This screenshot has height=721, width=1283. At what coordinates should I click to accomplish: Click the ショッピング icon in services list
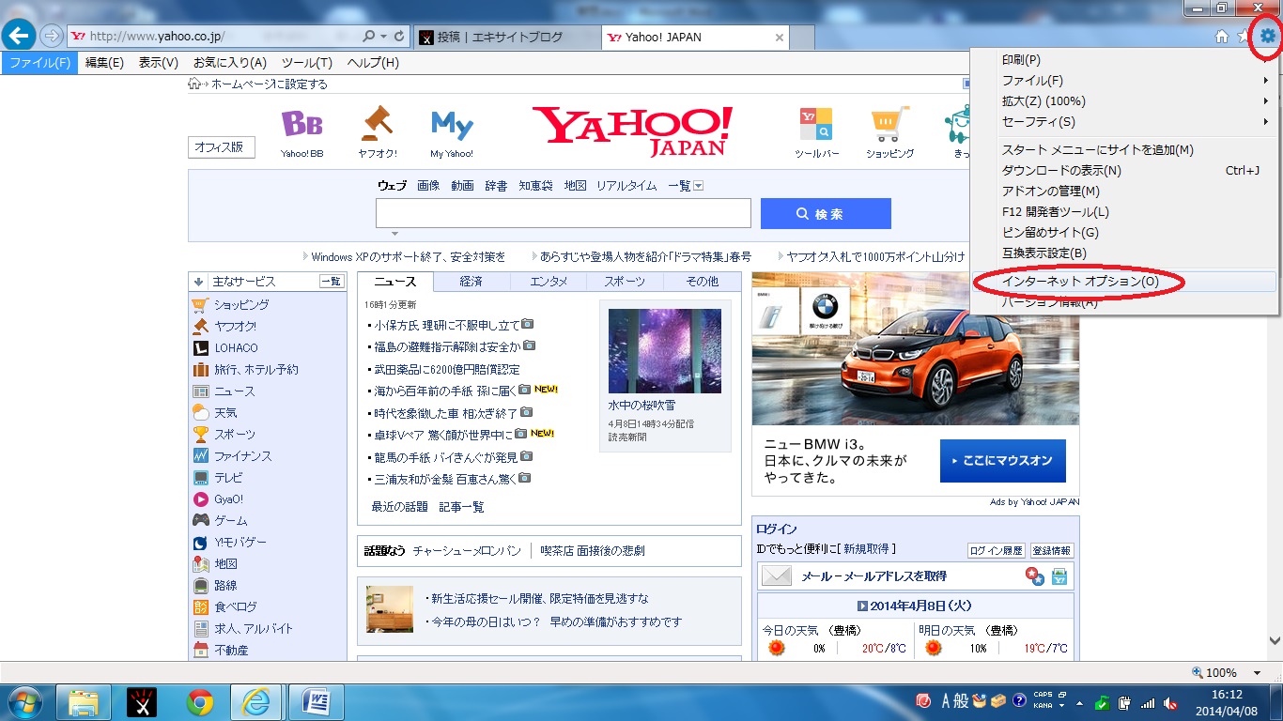[x=200, y=305]
